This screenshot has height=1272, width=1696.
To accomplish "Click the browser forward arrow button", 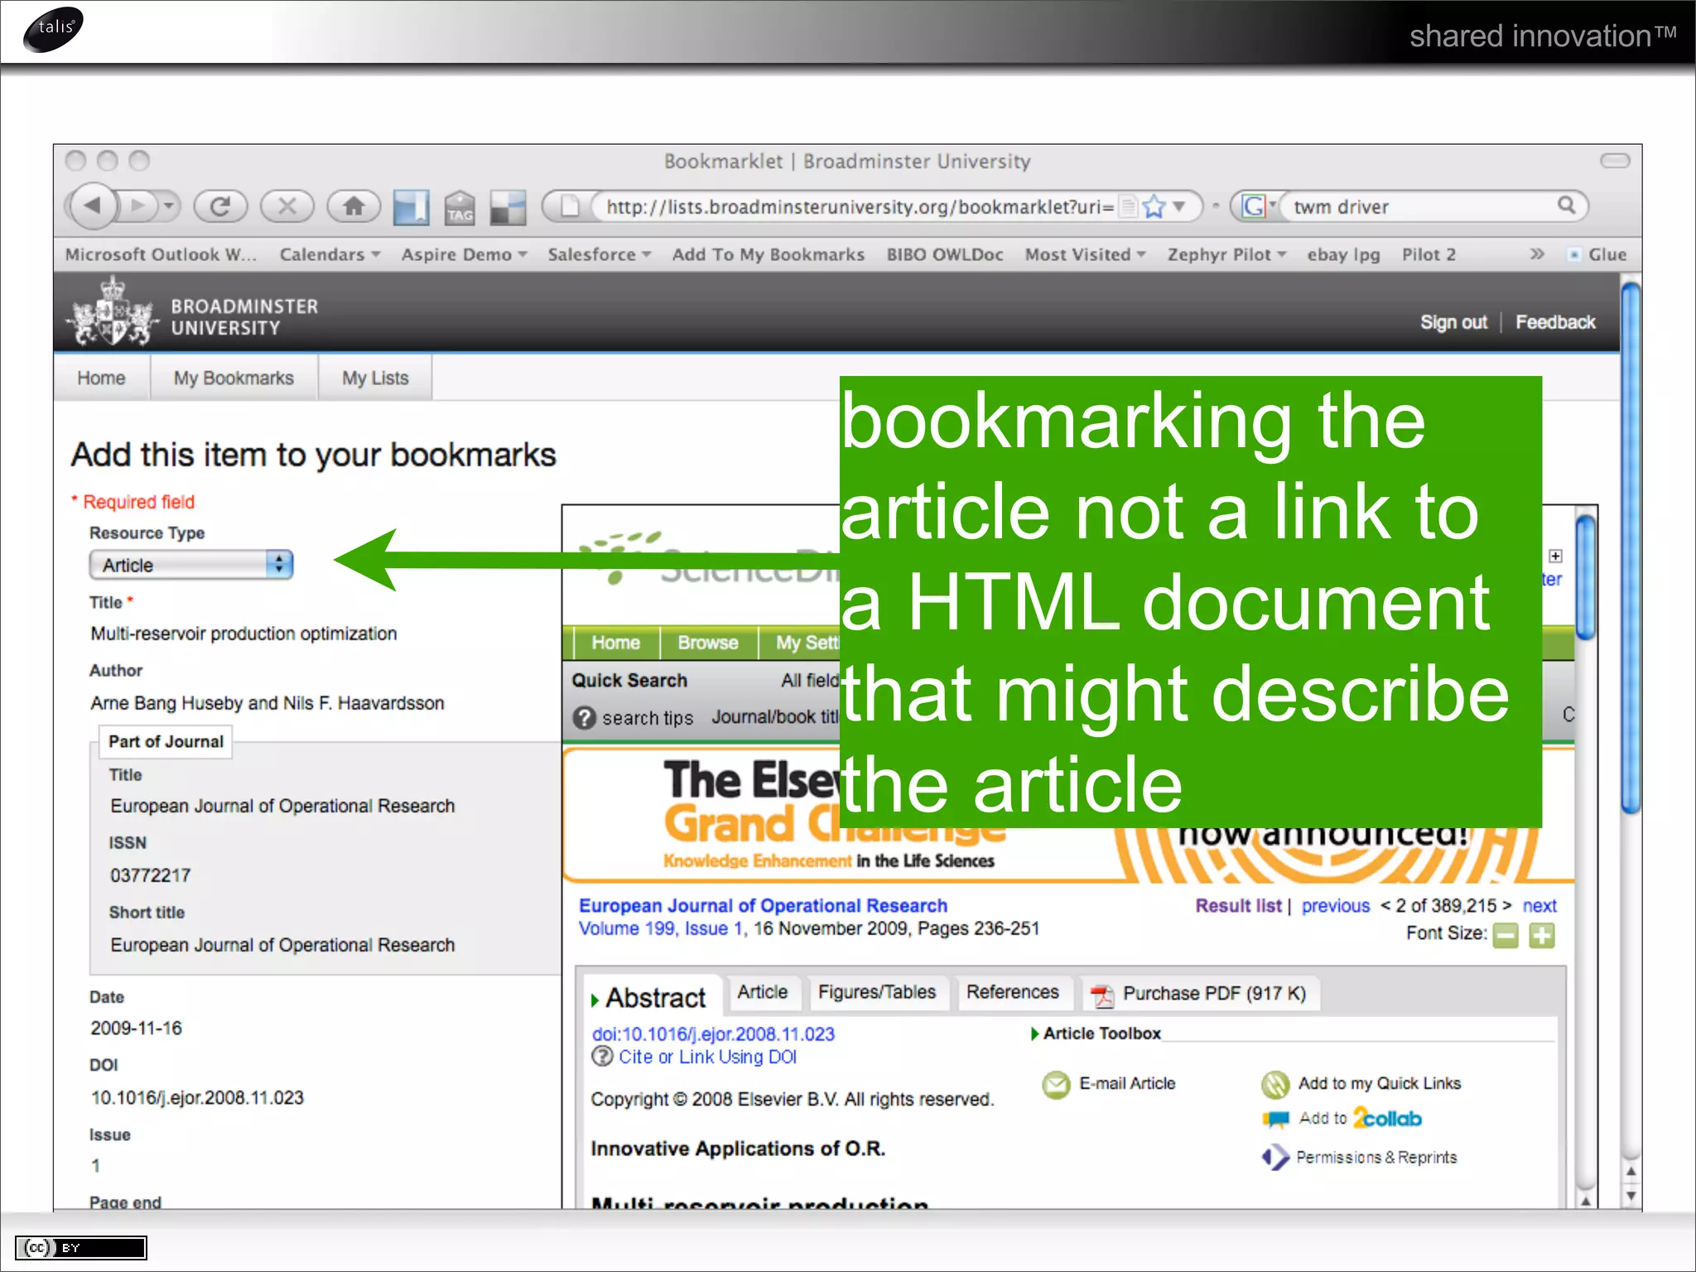I will click(x=137, y=205).
